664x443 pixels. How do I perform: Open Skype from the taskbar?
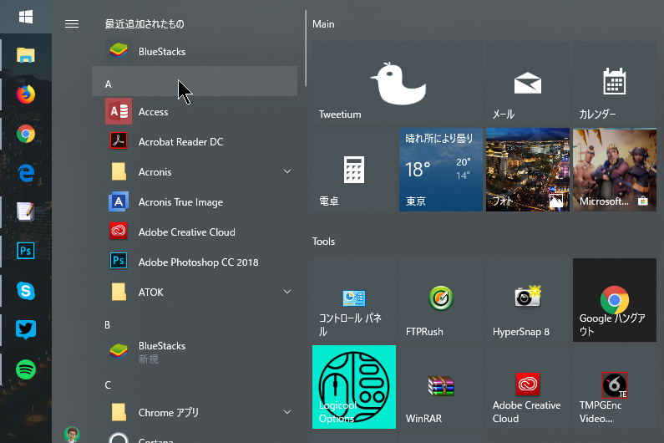point(26,291)
